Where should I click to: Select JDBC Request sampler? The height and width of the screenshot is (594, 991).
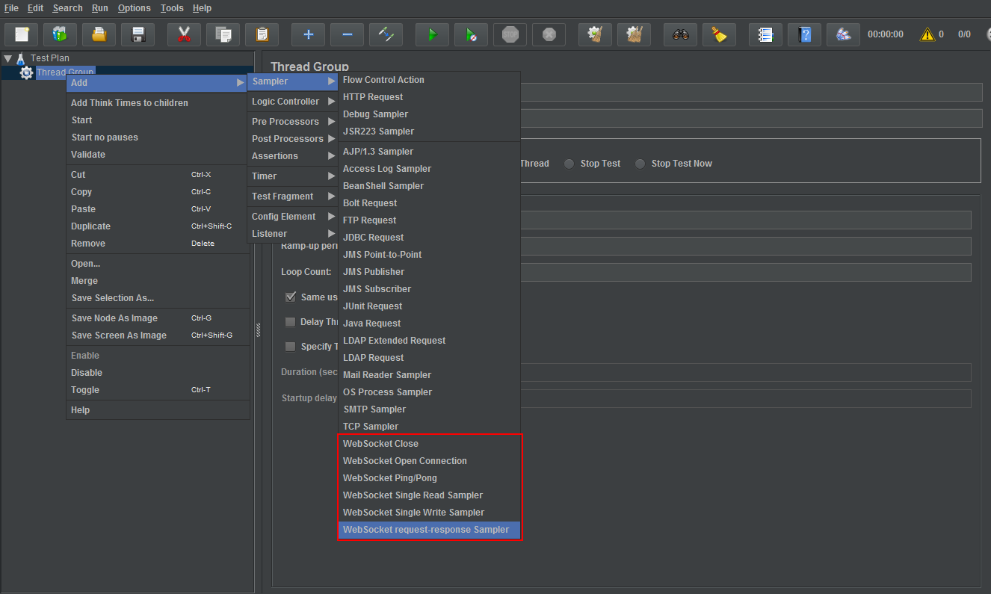click(429, 238)
